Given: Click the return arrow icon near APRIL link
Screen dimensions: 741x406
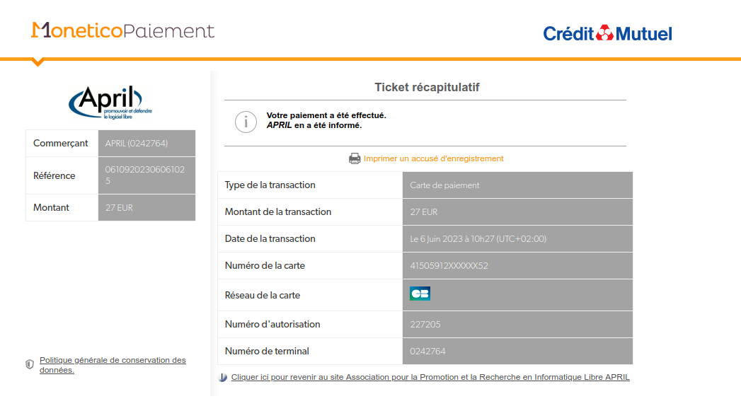Looking at the screenshot, I should click(223, 378).
